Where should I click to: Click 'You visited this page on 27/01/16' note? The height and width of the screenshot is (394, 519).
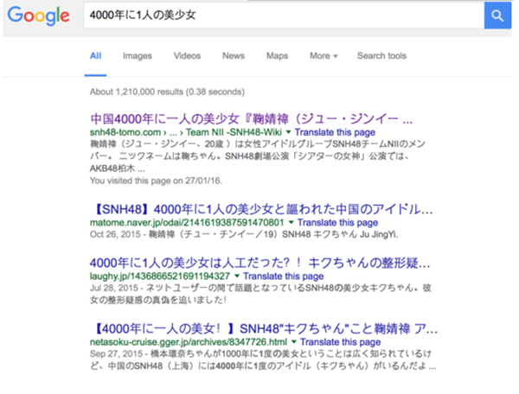point(156,181)
